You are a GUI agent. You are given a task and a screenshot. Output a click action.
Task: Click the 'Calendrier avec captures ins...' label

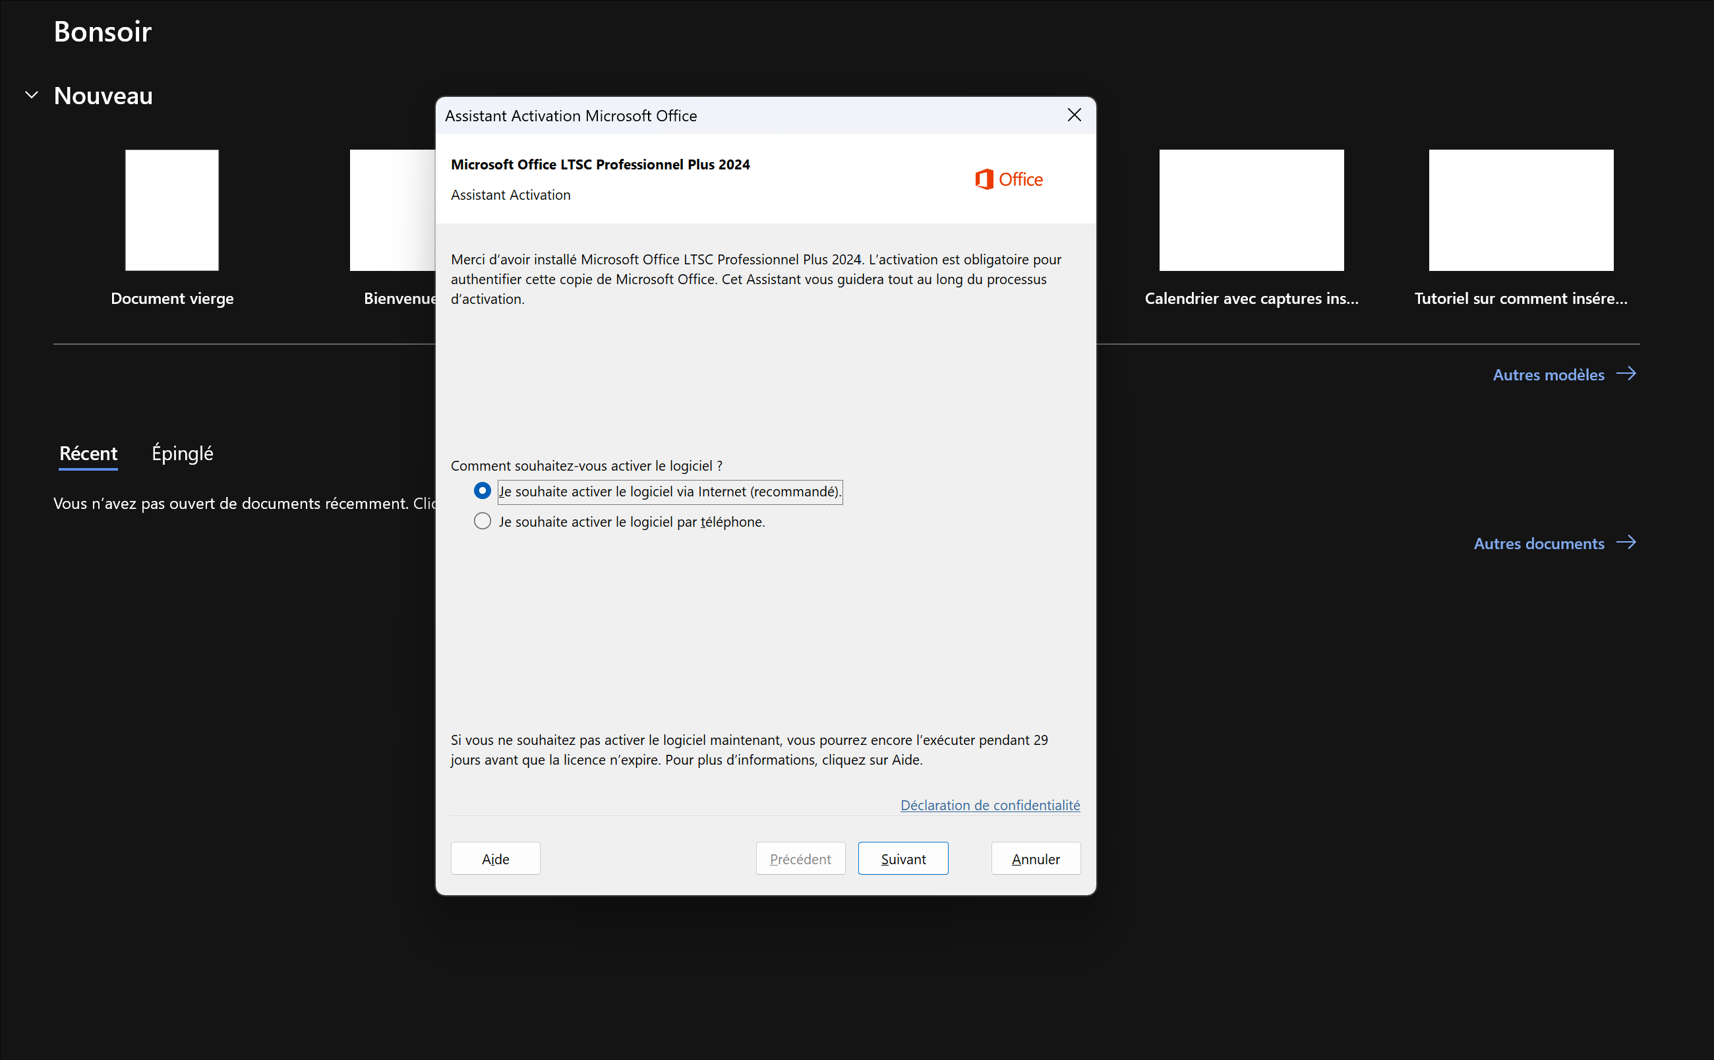[1251, 298]
